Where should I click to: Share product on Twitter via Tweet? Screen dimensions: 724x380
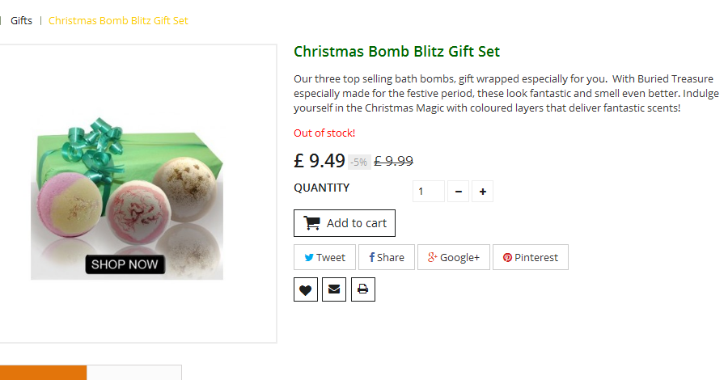pos(324,257)
